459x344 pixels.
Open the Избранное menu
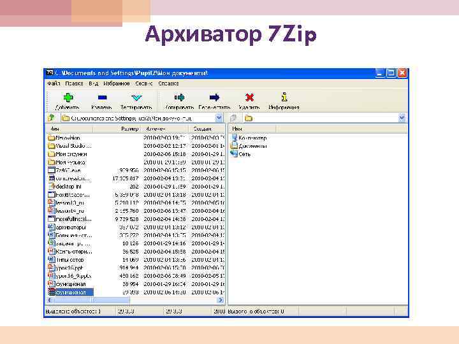[x=117, y=83]
